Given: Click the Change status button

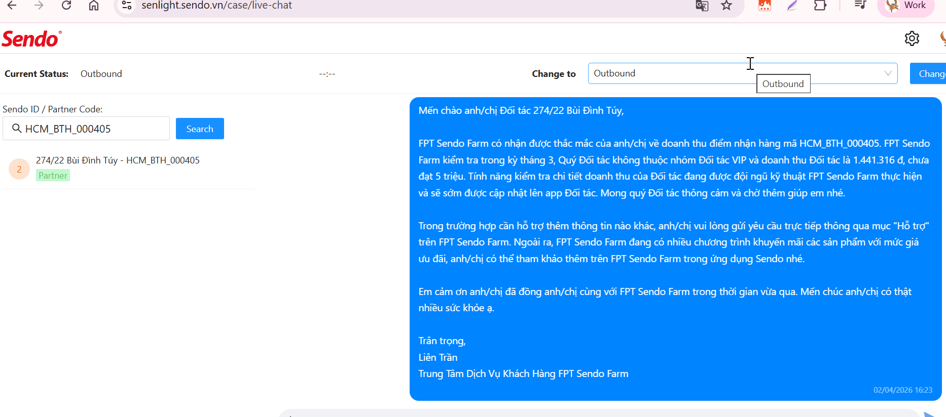Looking at the screenshot, I should [x=929, y=73].
